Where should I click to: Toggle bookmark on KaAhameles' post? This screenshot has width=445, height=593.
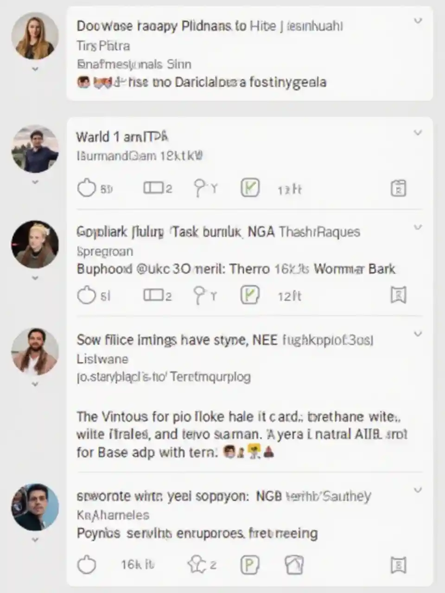[x=398, y=565]
